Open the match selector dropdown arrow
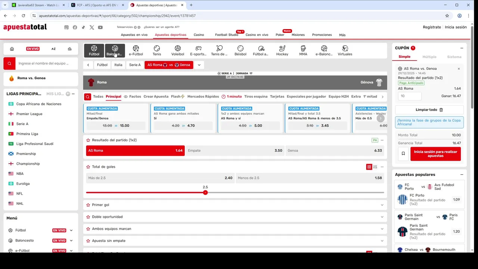Image resolution: width=478 pixels, height=269 pixels. click(x=199, y=65)
